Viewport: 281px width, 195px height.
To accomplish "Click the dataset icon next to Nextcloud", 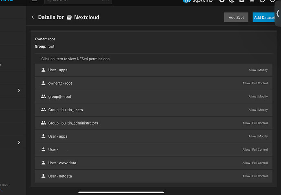I will [x=69, y=17].
